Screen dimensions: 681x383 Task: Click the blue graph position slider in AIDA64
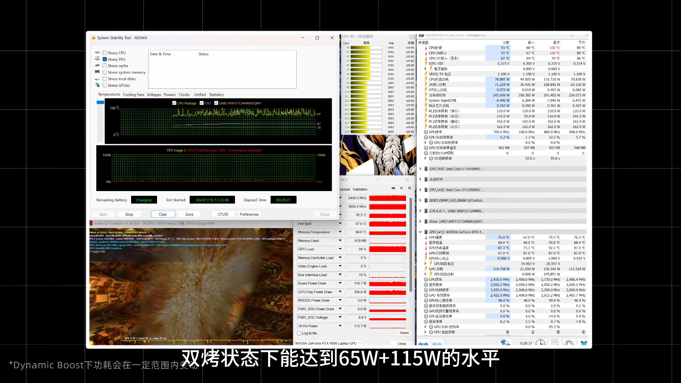click(100, 102)
